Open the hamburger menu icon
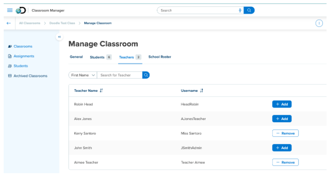 (10, 10)
